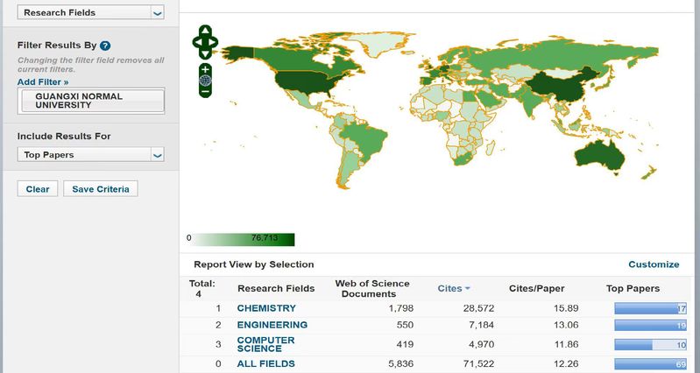Click Chemistry cites per paper 15.89
The image size is (700, 373).
[x=566, y=308]
